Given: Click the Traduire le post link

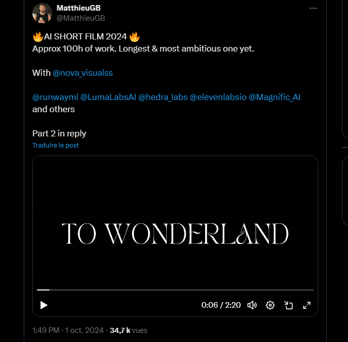Looking at the screenshot, I should 56,145.
